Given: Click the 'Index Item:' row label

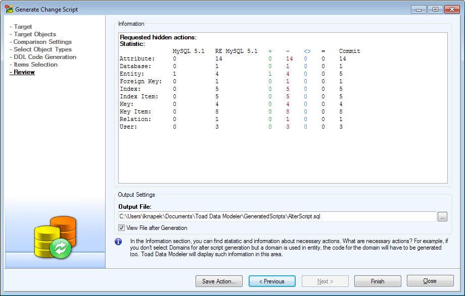Looking at the screenshot, I should tap(139, 96).
